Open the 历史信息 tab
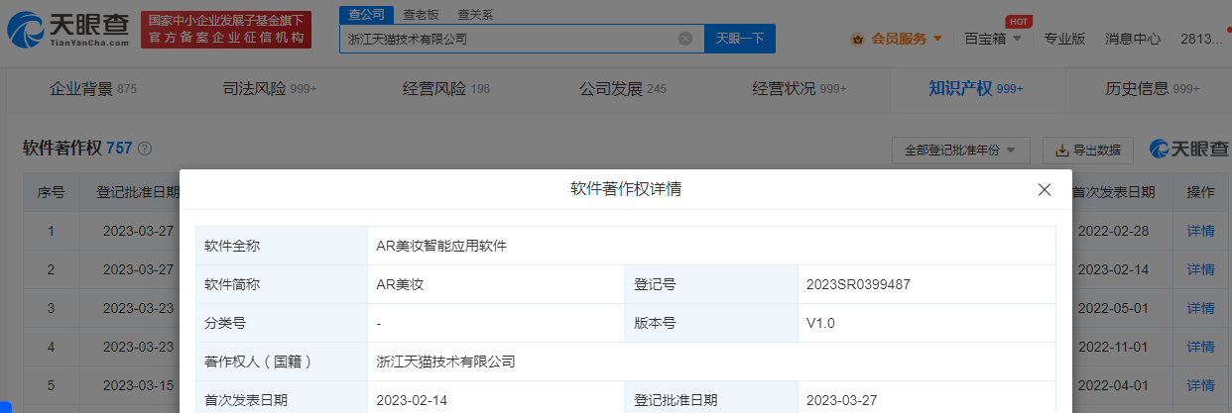Image resolution: width=1232 pixels, height=413 pixels. pos(1153,89)
